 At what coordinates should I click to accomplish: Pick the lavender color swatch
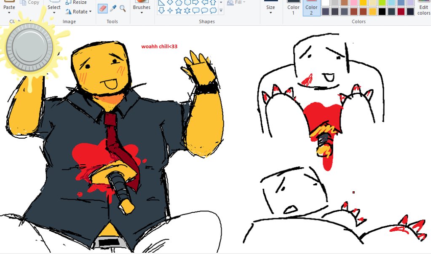[x=410, y=3]
